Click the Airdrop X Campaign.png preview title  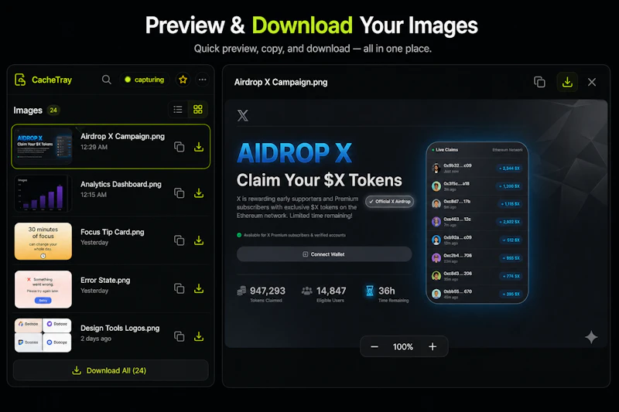tap(281, 82)
